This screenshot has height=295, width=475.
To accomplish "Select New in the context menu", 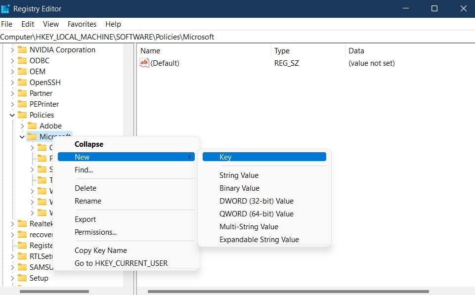I will [x=126, y=157].
